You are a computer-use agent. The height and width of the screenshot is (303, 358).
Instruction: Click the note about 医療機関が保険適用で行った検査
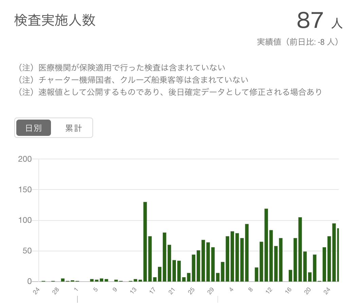[x=122, y=68]
